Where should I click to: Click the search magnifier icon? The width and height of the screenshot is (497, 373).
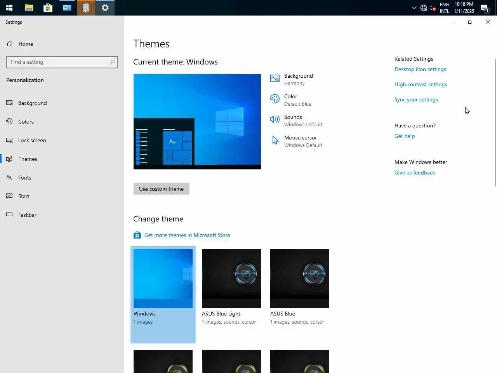click(112, 62)
